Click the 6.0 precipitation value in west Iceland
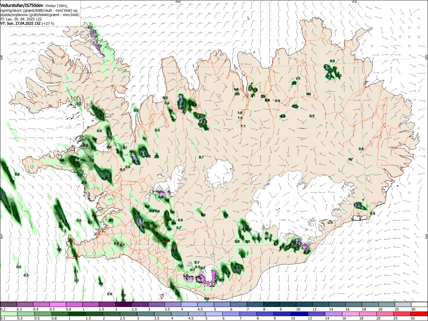This screenshot has width=428, height=321. coord(144,153)
